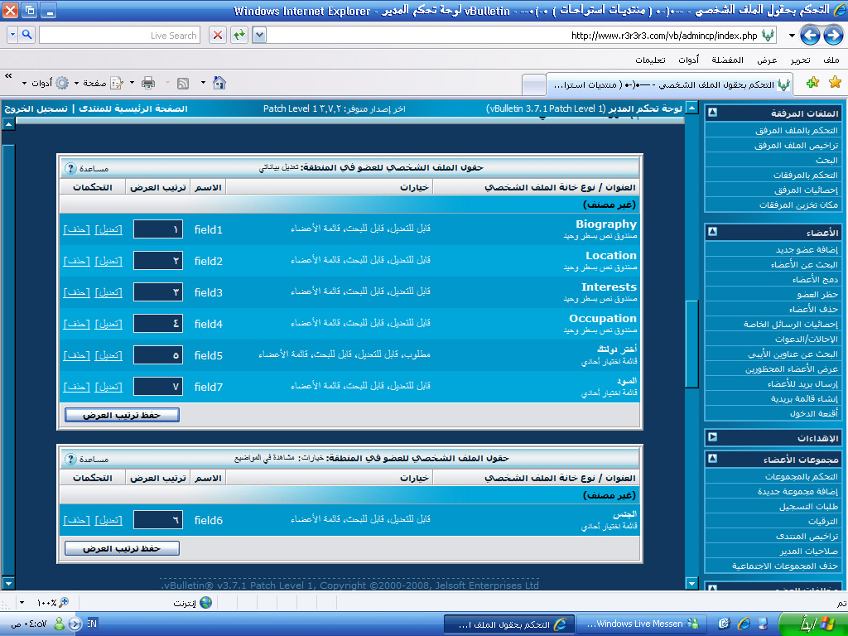This screenshot has height=636, width=848.
Task: Click the حذف link for the Location field
Action: point(77,261)
